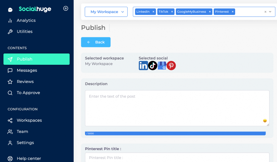277x162 pixels.
Task: Click into the post description text area
Action: (177, 108)
